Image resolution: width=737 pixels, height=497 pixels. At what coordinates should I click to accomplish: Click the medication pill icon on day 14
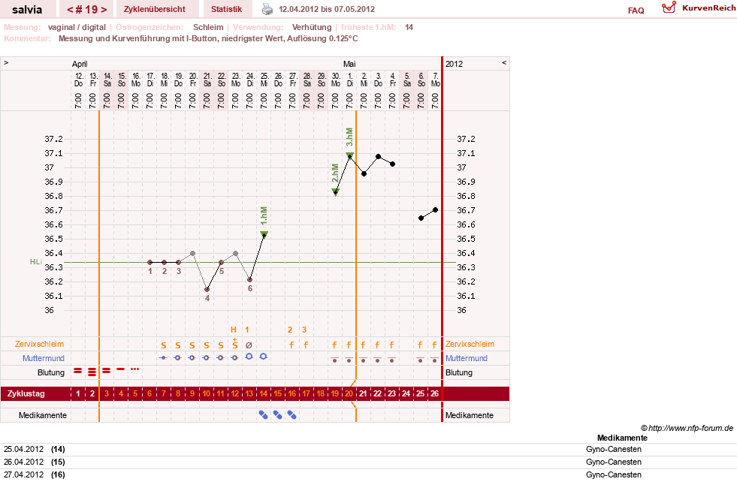(x=263, y=415)
